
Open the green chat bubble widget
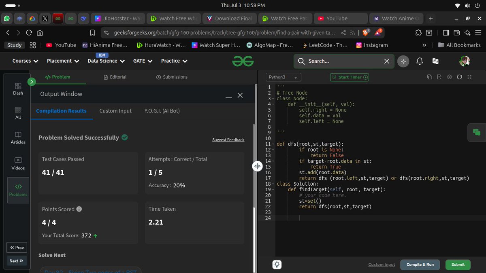pyautogui.click(x=477, y=132)
